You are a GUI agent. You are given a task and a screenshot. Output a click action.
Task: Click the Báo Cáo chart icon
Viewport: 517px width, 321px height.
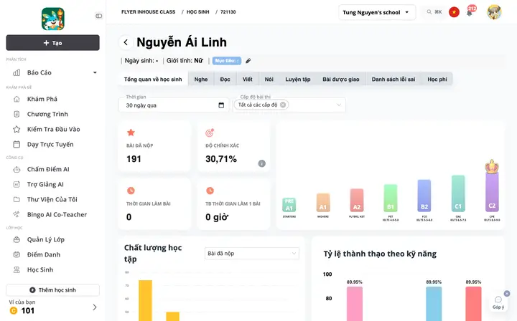tap(17, 72)
